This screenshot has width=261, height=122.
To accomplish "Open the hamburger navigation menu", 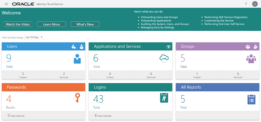I will coord(6,4).
